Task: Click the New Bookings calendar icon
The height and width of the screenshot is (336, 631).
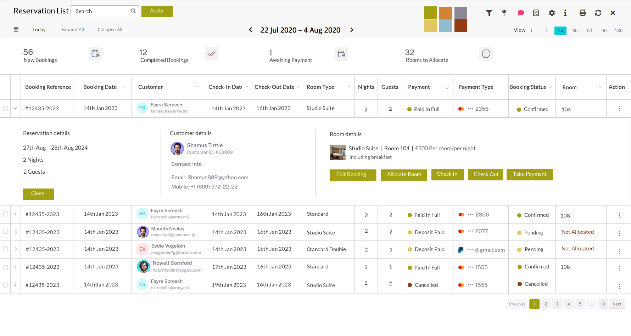Action: pos(95,54)
